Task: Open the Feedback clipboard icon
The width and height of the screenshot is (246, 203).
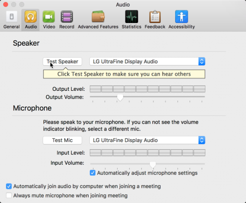Action: pos(155,17)
